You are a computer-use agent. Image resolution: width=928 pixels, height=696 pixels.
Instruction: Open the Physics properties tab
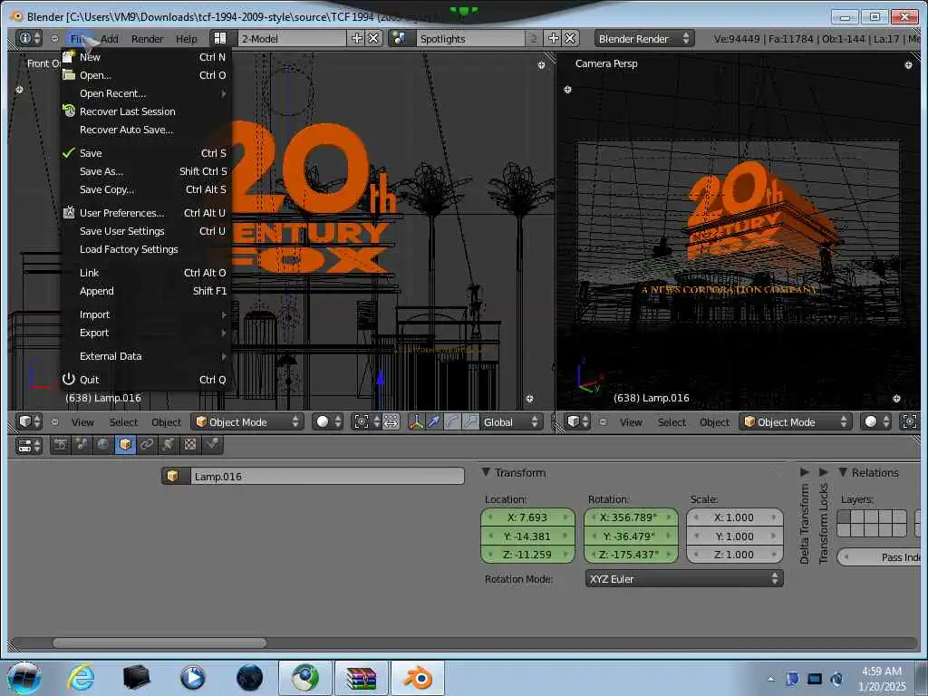[x=212, y=444]
